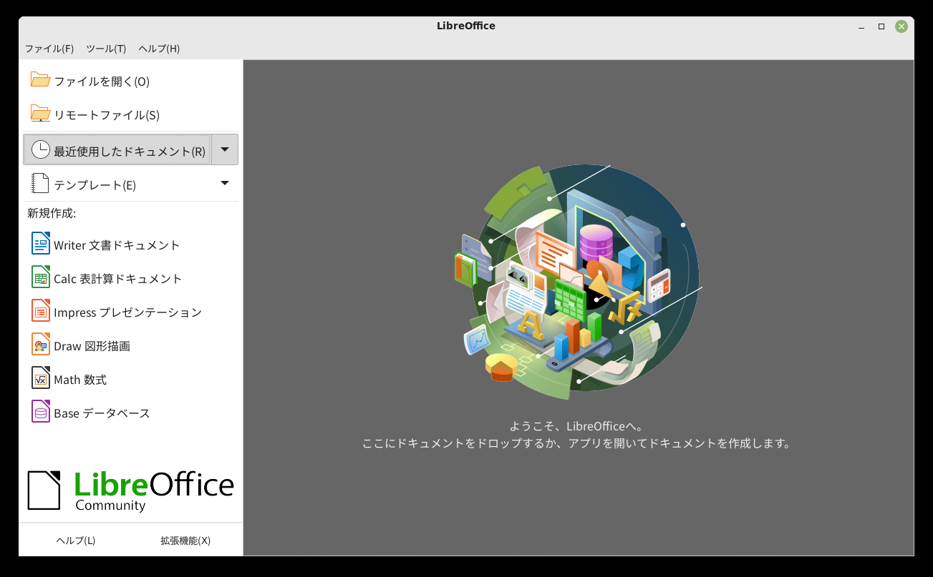Click the LibreOffice welcome illustration
This screenshot has width=933, height=577.
(579, 282)
